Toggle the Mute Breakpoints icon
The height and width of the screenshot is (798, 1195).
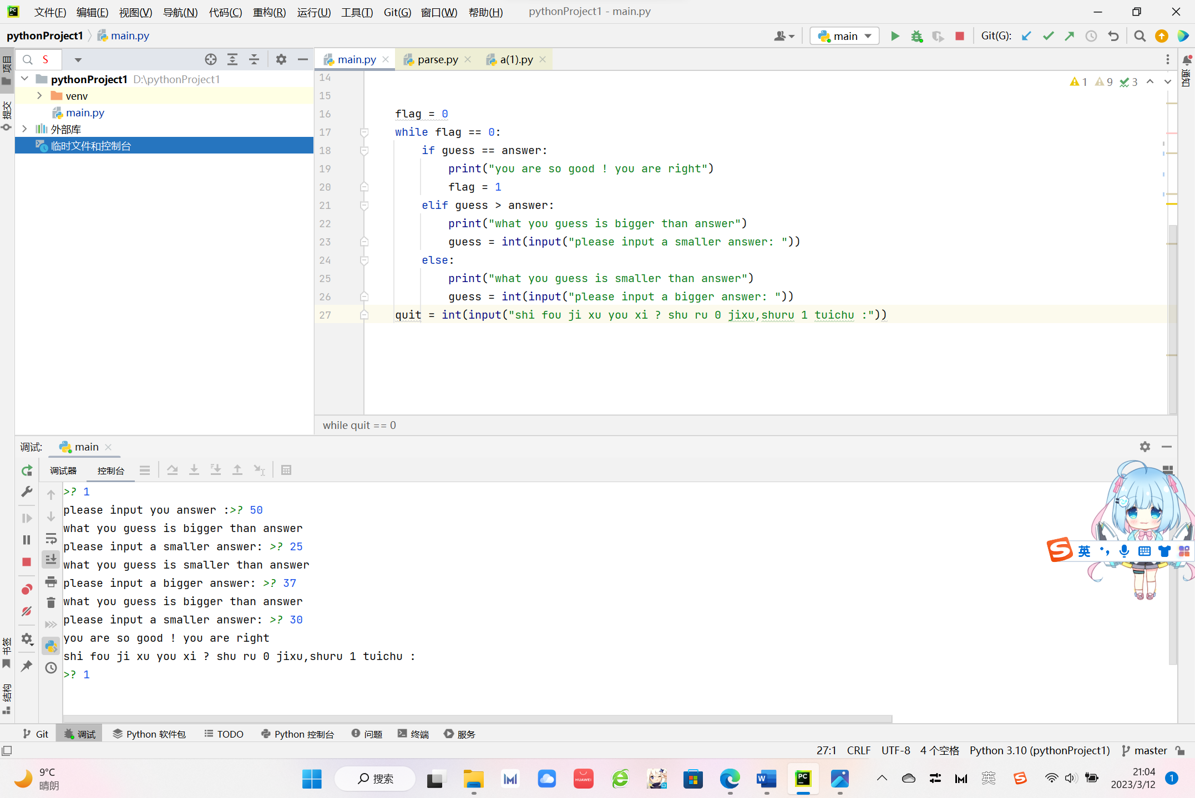pos(27,611)
